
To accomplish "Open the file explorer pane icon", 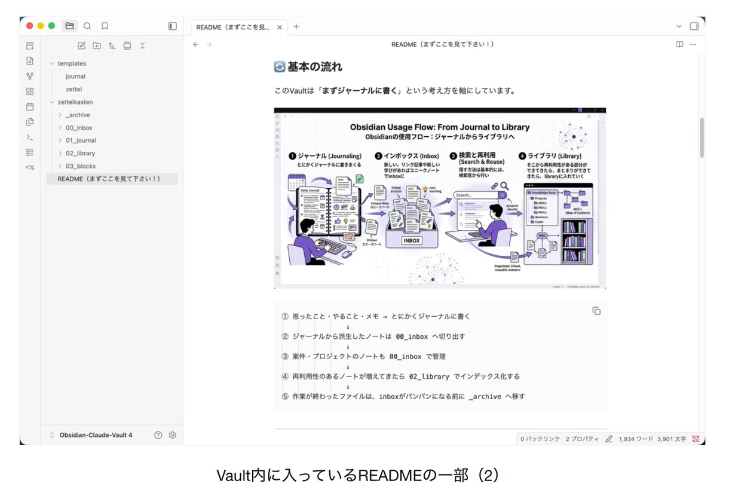I will (69, 26).
